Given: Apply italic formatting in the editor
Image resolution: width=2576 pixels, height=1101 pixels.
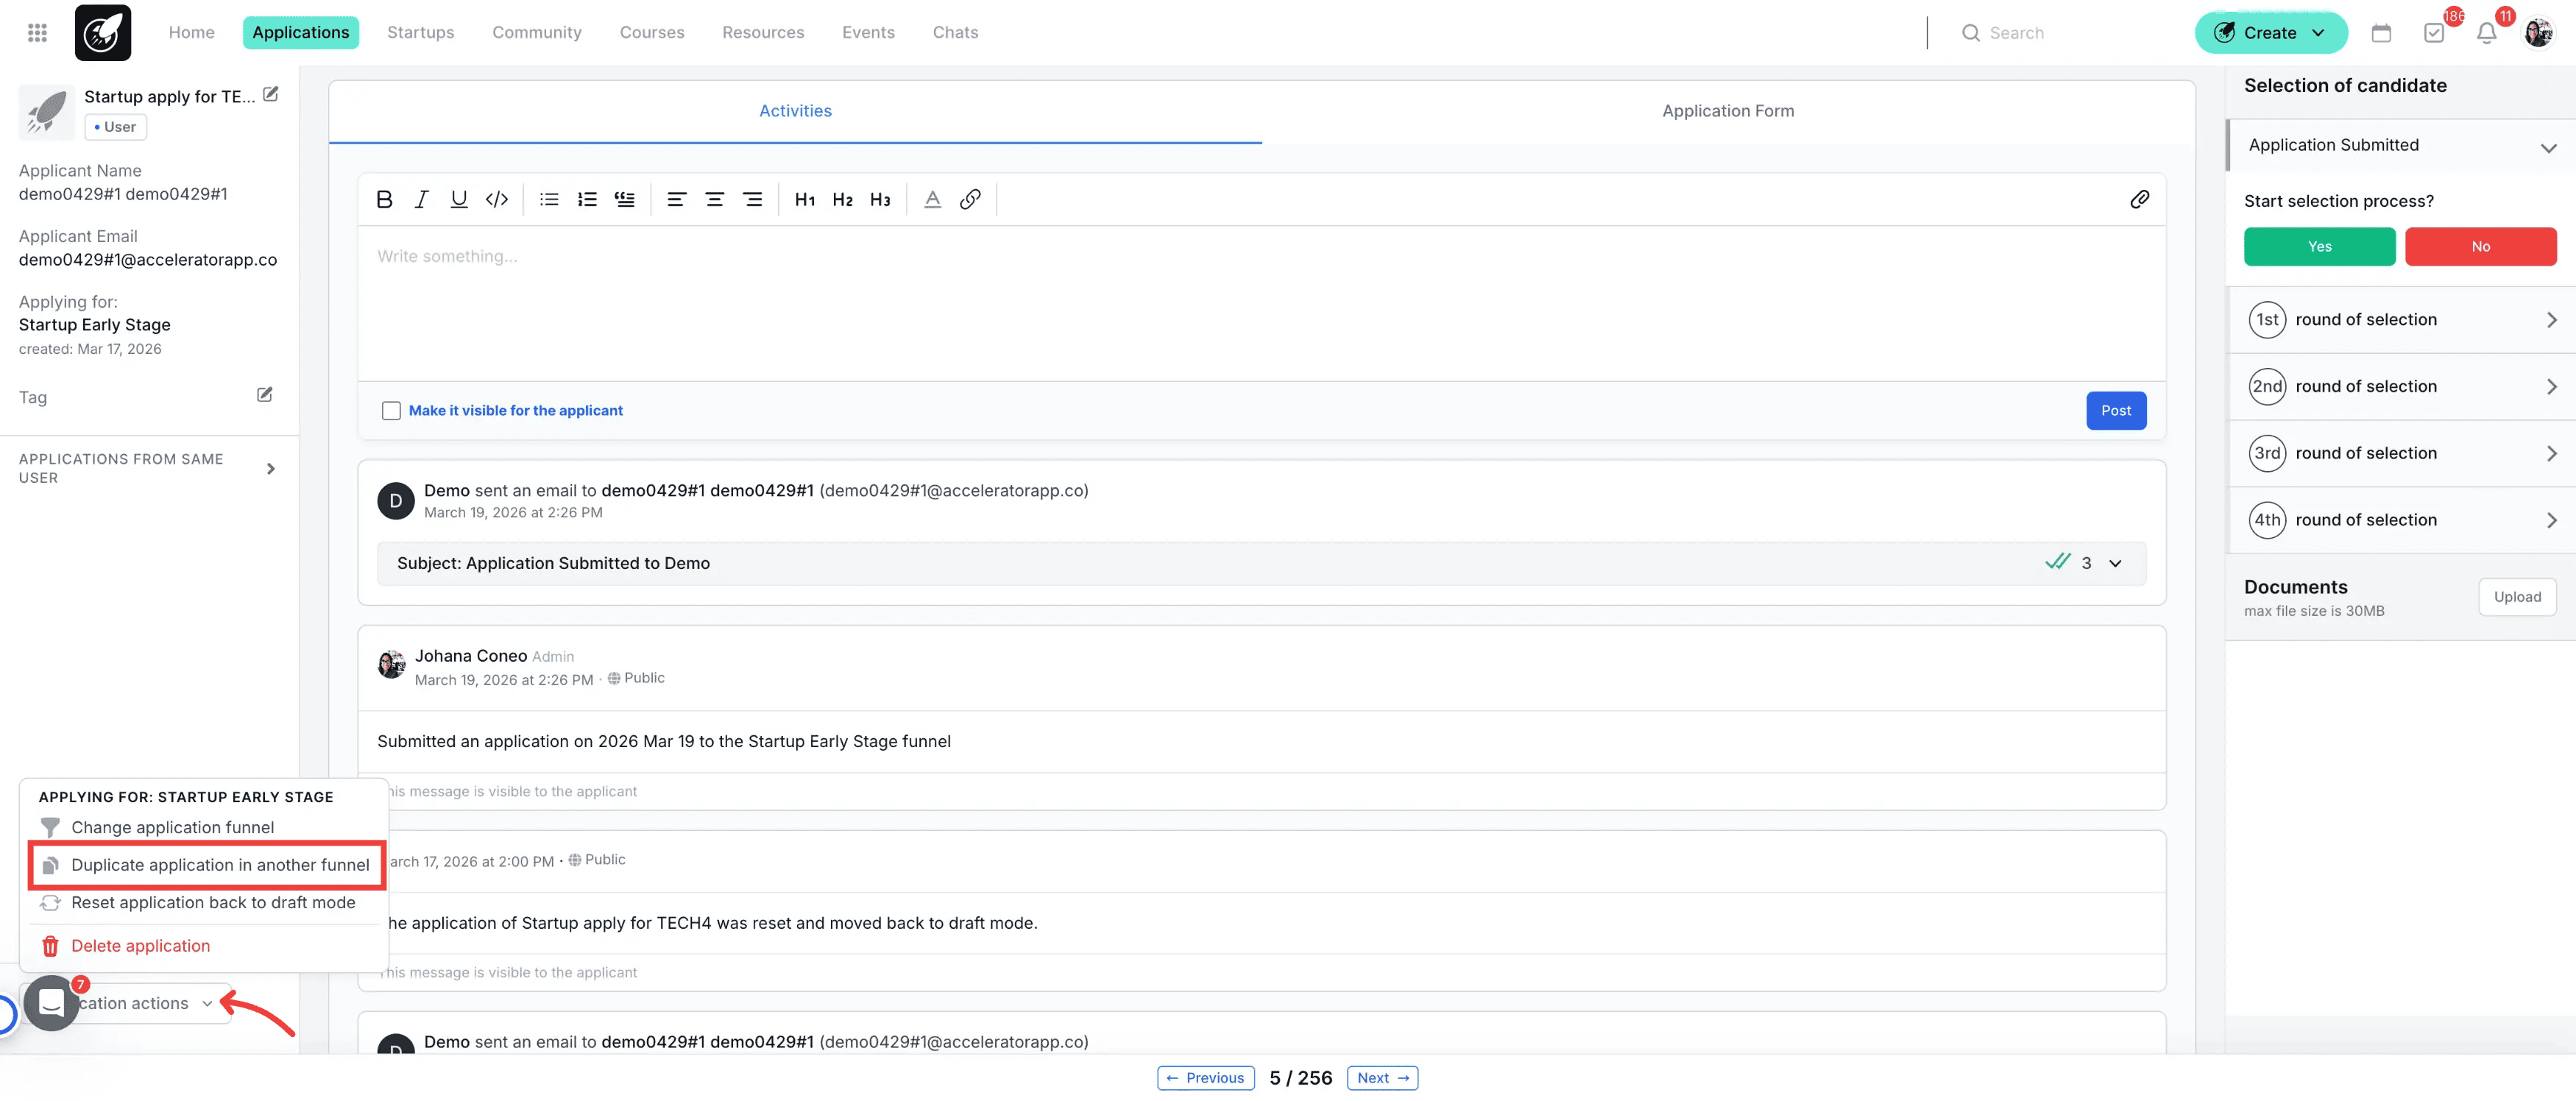Looking at the screenshot, I should (421, 199).
